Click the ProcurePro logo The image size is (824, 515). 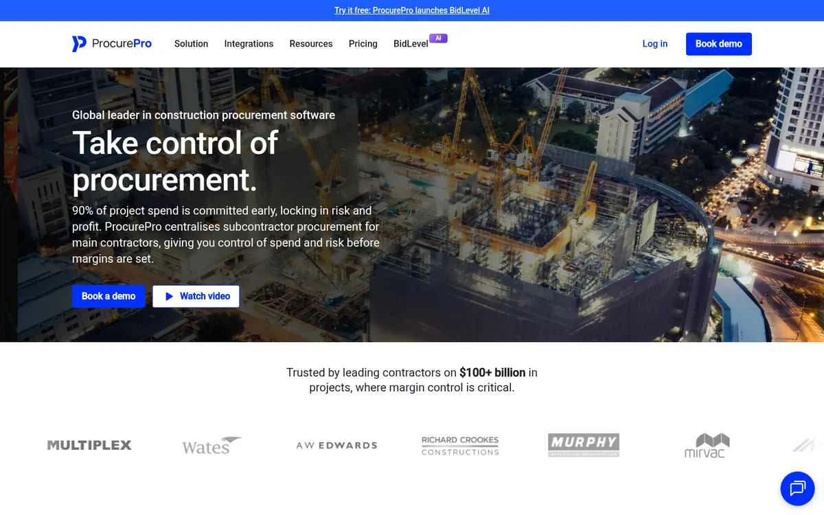112,44
